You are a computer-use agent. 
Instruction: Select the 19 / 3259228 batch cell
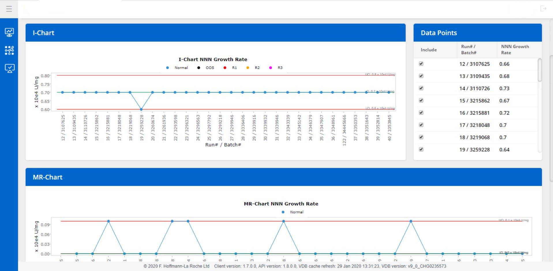(475, 150)
